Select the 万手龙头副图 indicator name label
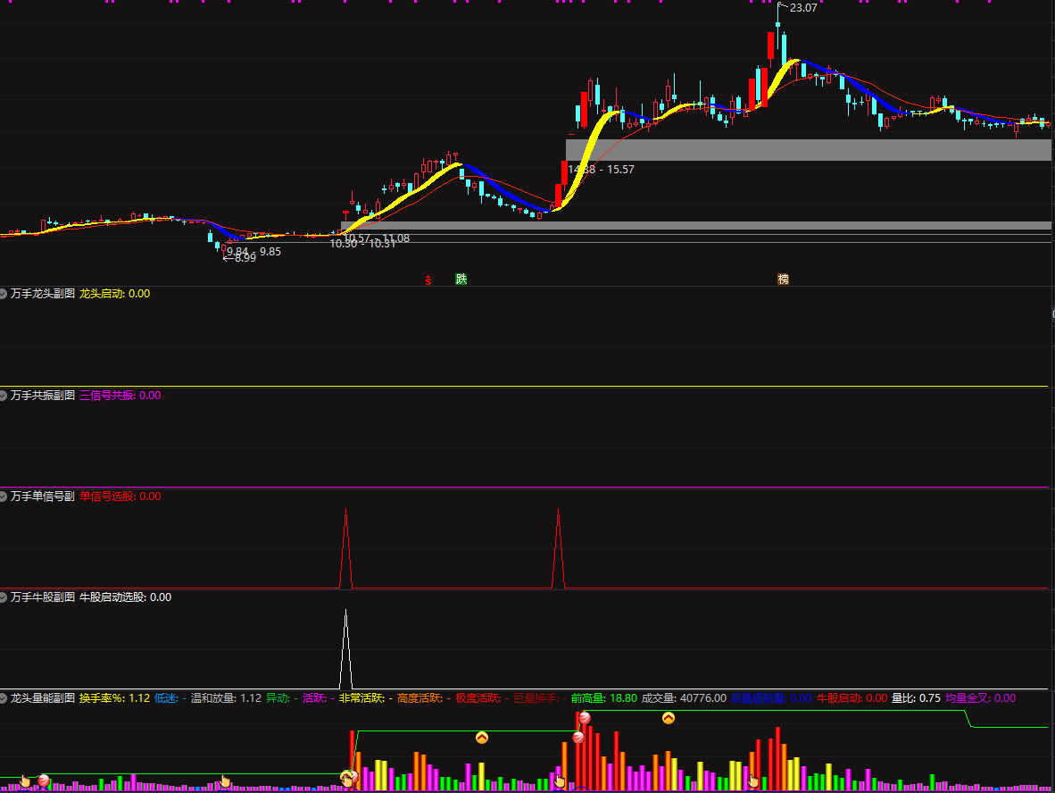Viewport: 1055px width, 793px height. pyautogui.click(x=43, y=293)
